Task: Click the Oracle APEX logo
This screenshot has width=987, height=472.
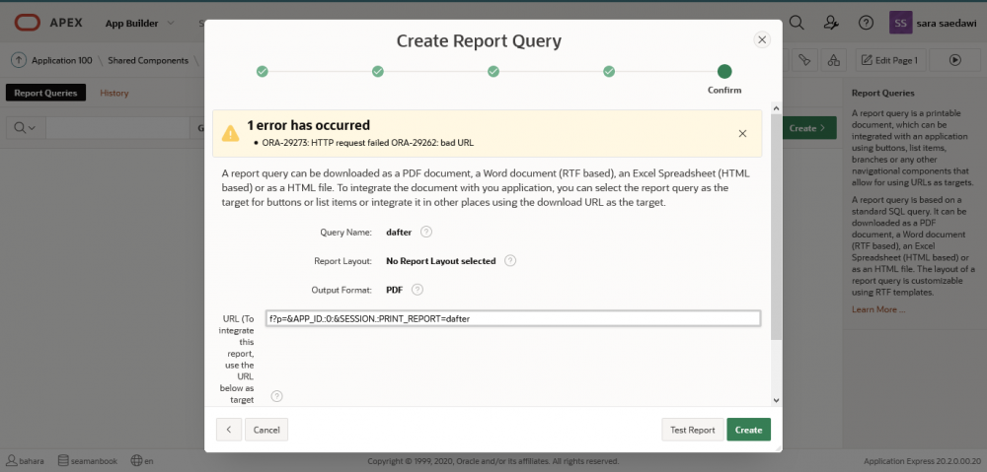Action: [x=48, y=24]
